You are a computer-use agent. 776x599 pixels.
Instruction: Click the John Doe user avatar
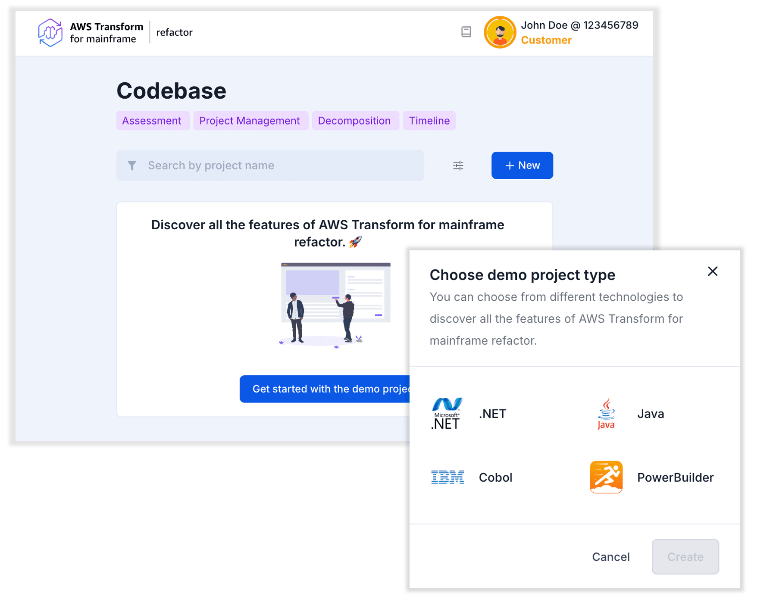pos(500,32)
